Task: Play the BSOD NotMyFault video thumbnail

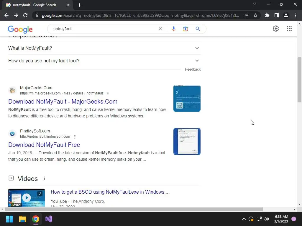Action: [x=27, y=197]
